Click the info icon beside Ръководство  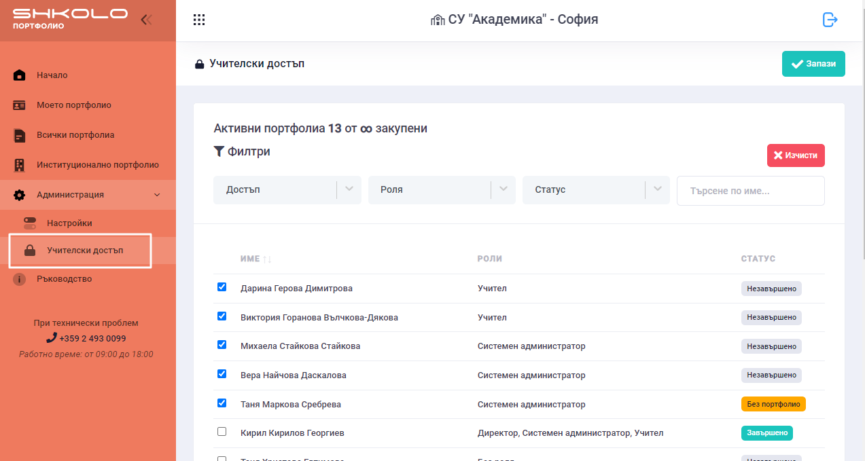tap(20, 279)
